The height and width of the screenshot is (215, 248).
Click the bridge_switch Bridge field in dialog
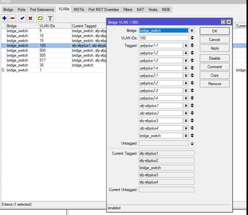pyautogui.click(x=164, y=31)
